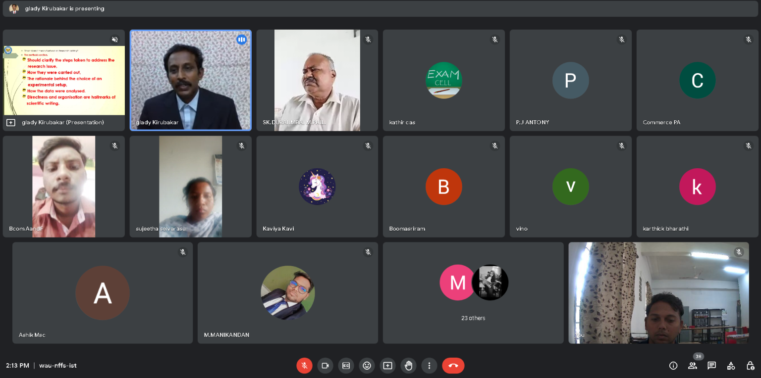The width and height of the screenshot is (761, 378).
Task: Click the M.MANIKANDAN participant tile
Action: coord(287,293)
